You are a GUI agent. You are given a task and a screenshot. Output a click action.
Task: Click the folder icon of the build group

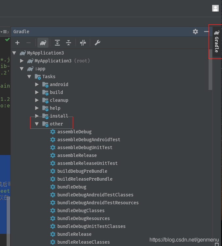tap(45, 92)
